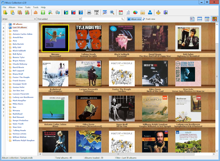
Task: Click the HTML export icon
Action: point(97,12)
